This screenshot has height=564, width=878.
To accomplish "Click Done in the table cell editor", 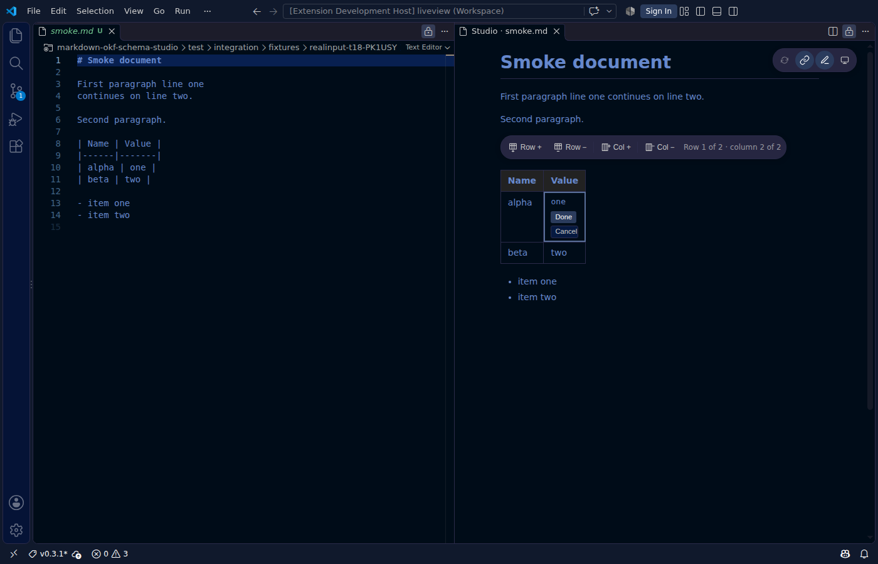I will (x=564, y=217).
